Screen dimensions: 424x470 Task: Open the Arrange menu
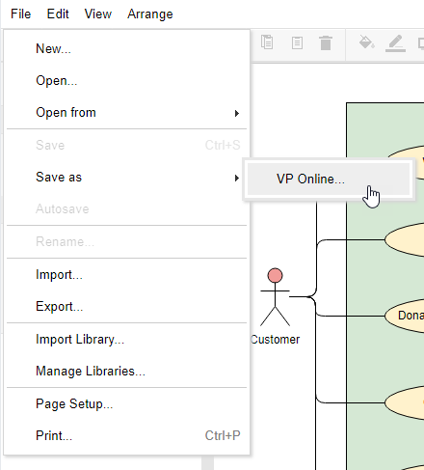tap(150, 14)
